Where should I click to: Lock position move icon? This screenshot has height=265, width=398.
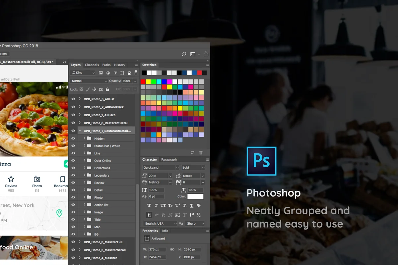[x=94, y=89]
